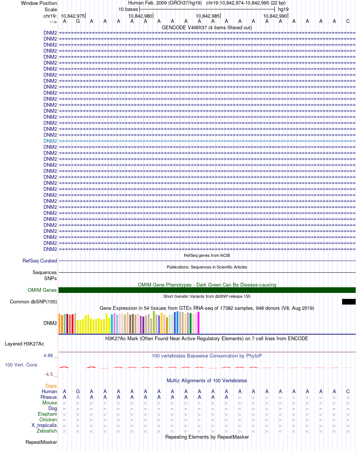Click the 10,842,975 position marker
This screenshot has width=356, height=451.
coord(73,16)
